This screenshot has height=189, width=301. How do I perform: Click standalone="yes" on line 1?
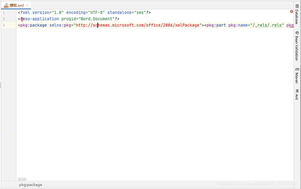[127, 13]
